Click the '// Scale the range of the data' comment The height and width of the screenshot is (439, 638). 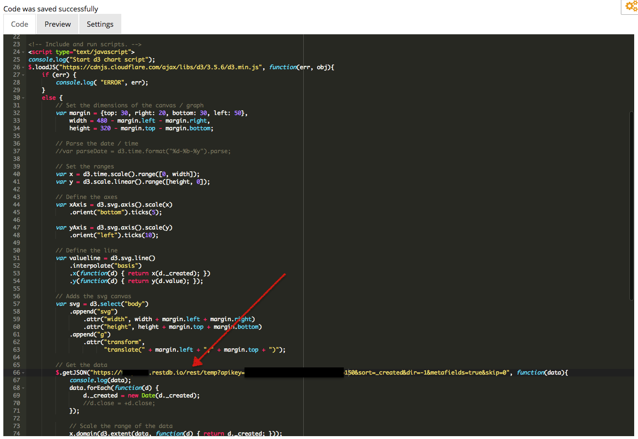121,426
